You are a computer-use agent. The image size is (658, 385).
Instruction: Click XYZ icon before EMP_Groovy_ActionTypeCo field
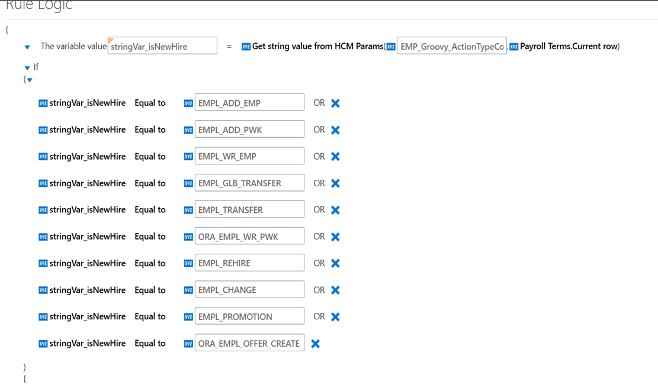(x=391, y=47)
